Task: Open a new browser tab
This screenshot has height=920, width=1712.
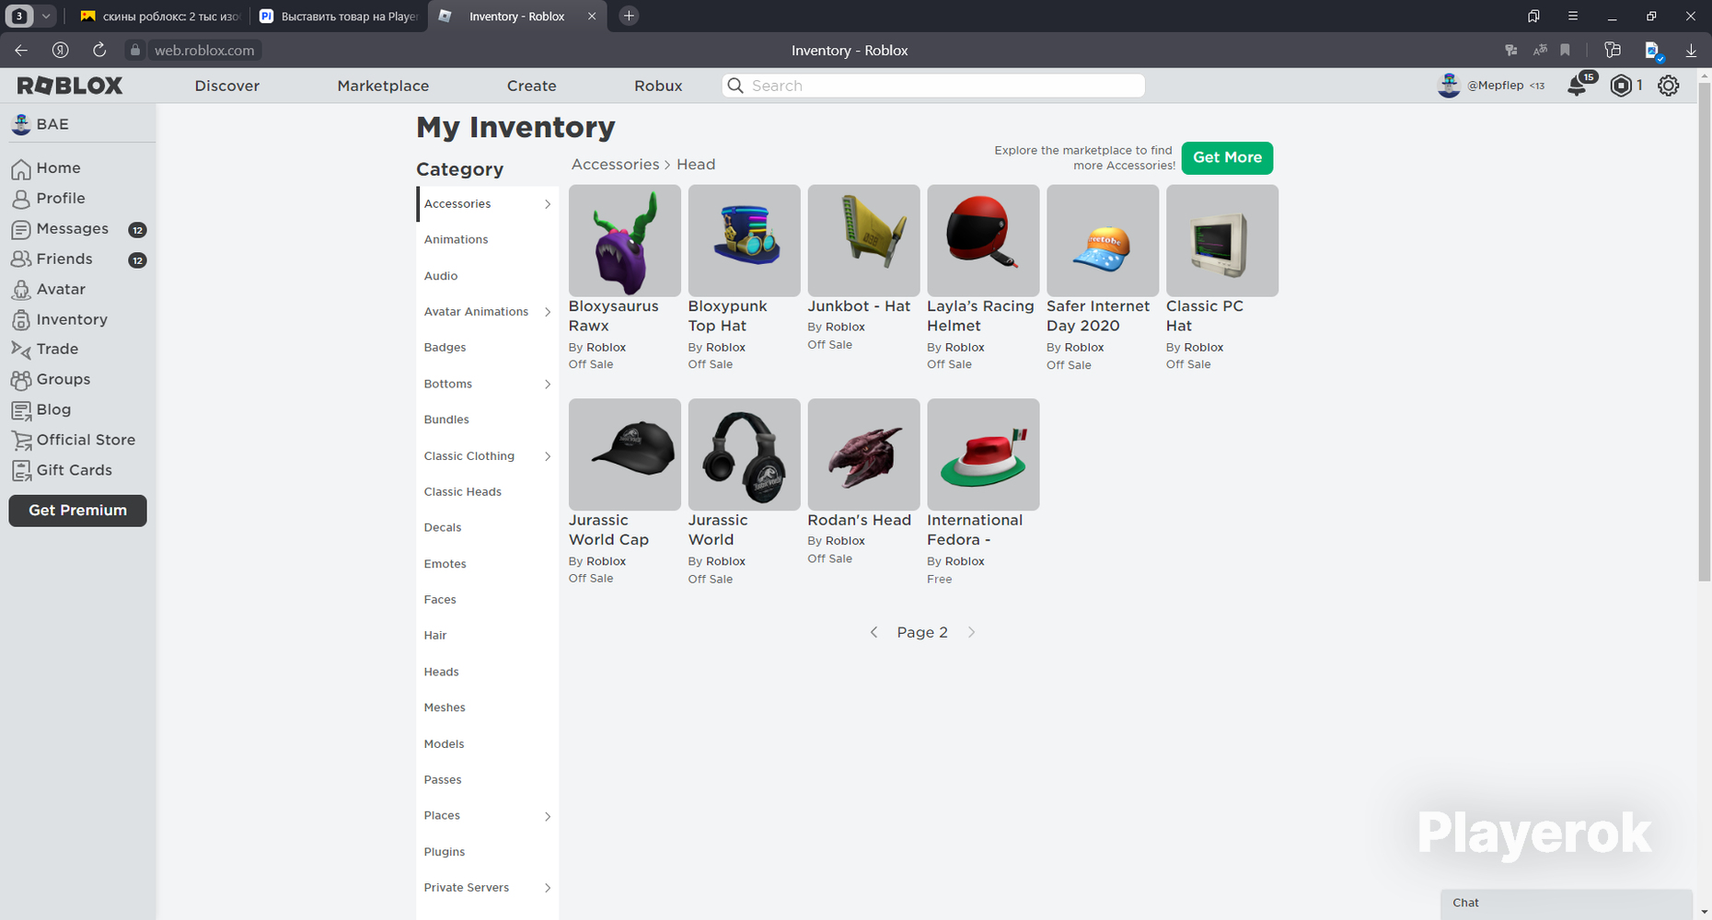Action: click(x=629, y=16)
